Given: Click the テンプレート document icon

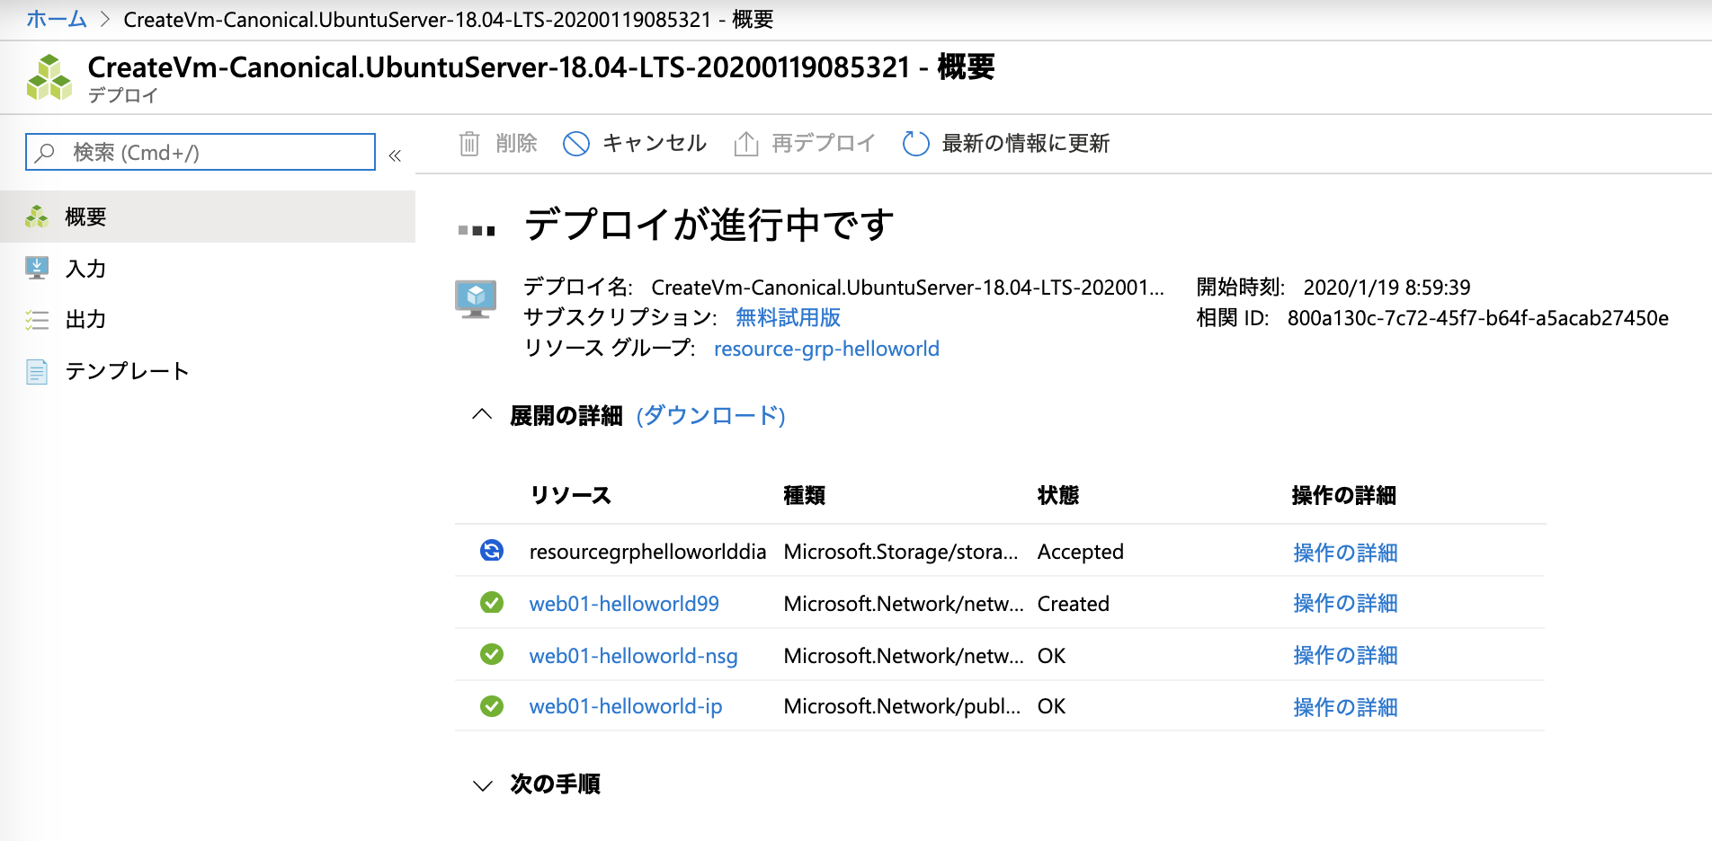Looking at the screenshot, I should pyautogui.click(x=37, y=371).
